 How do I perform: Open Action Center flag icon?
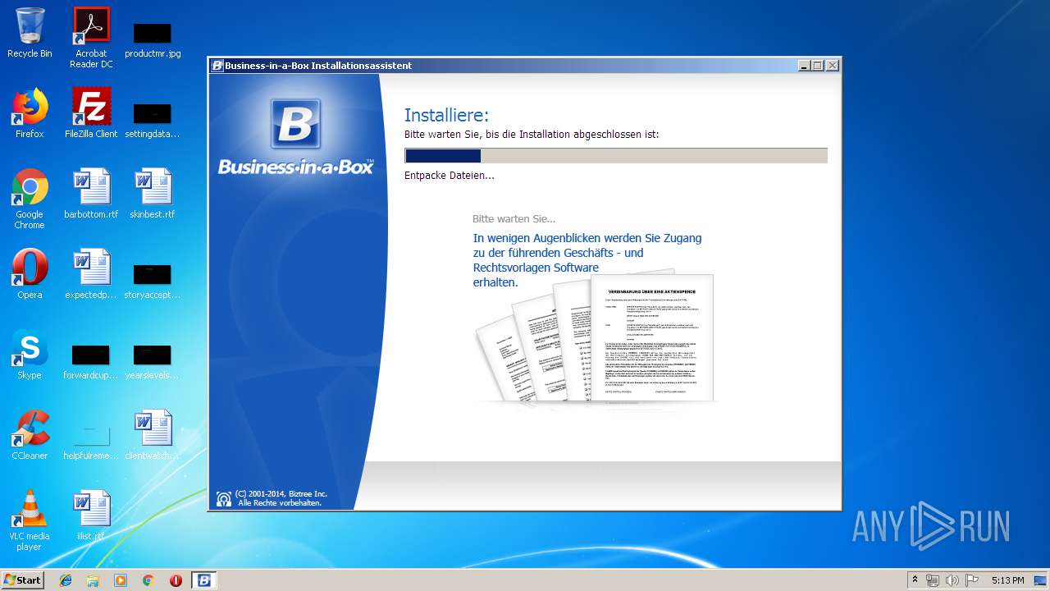click(971, 580)
